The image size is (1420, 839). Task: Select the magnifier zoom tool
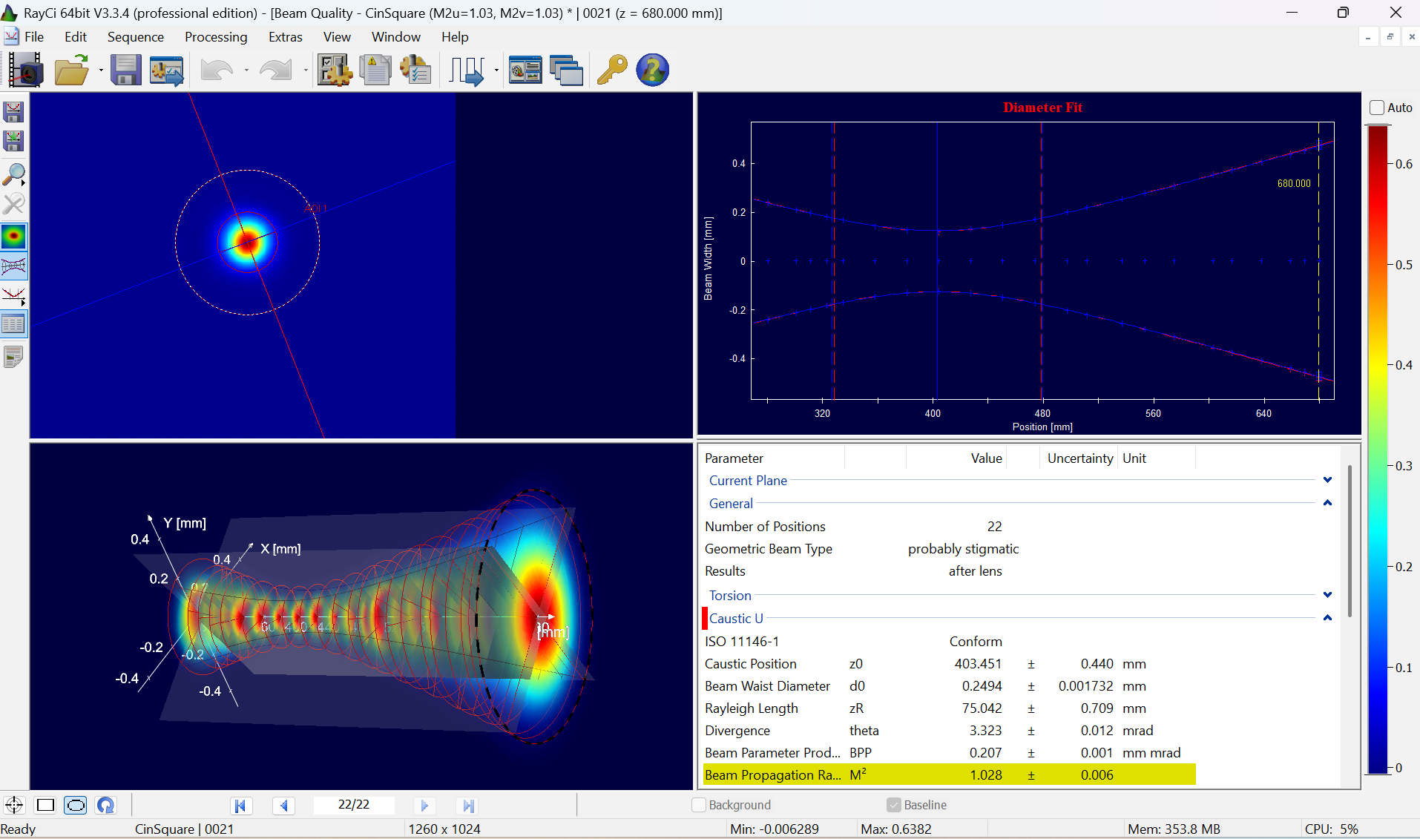[x=14, y=174]
